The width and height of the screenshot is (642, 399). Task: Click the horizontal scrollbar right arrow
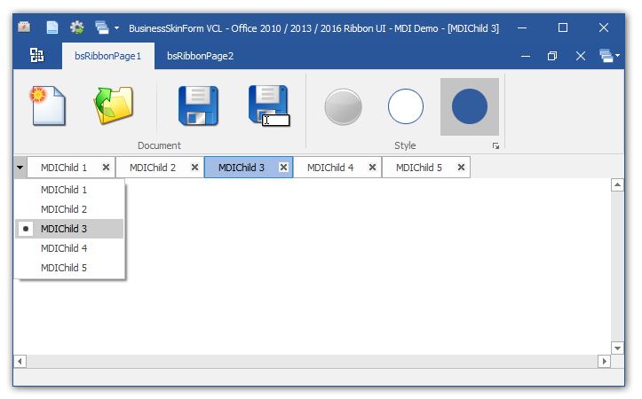click(x=605, y=362)
